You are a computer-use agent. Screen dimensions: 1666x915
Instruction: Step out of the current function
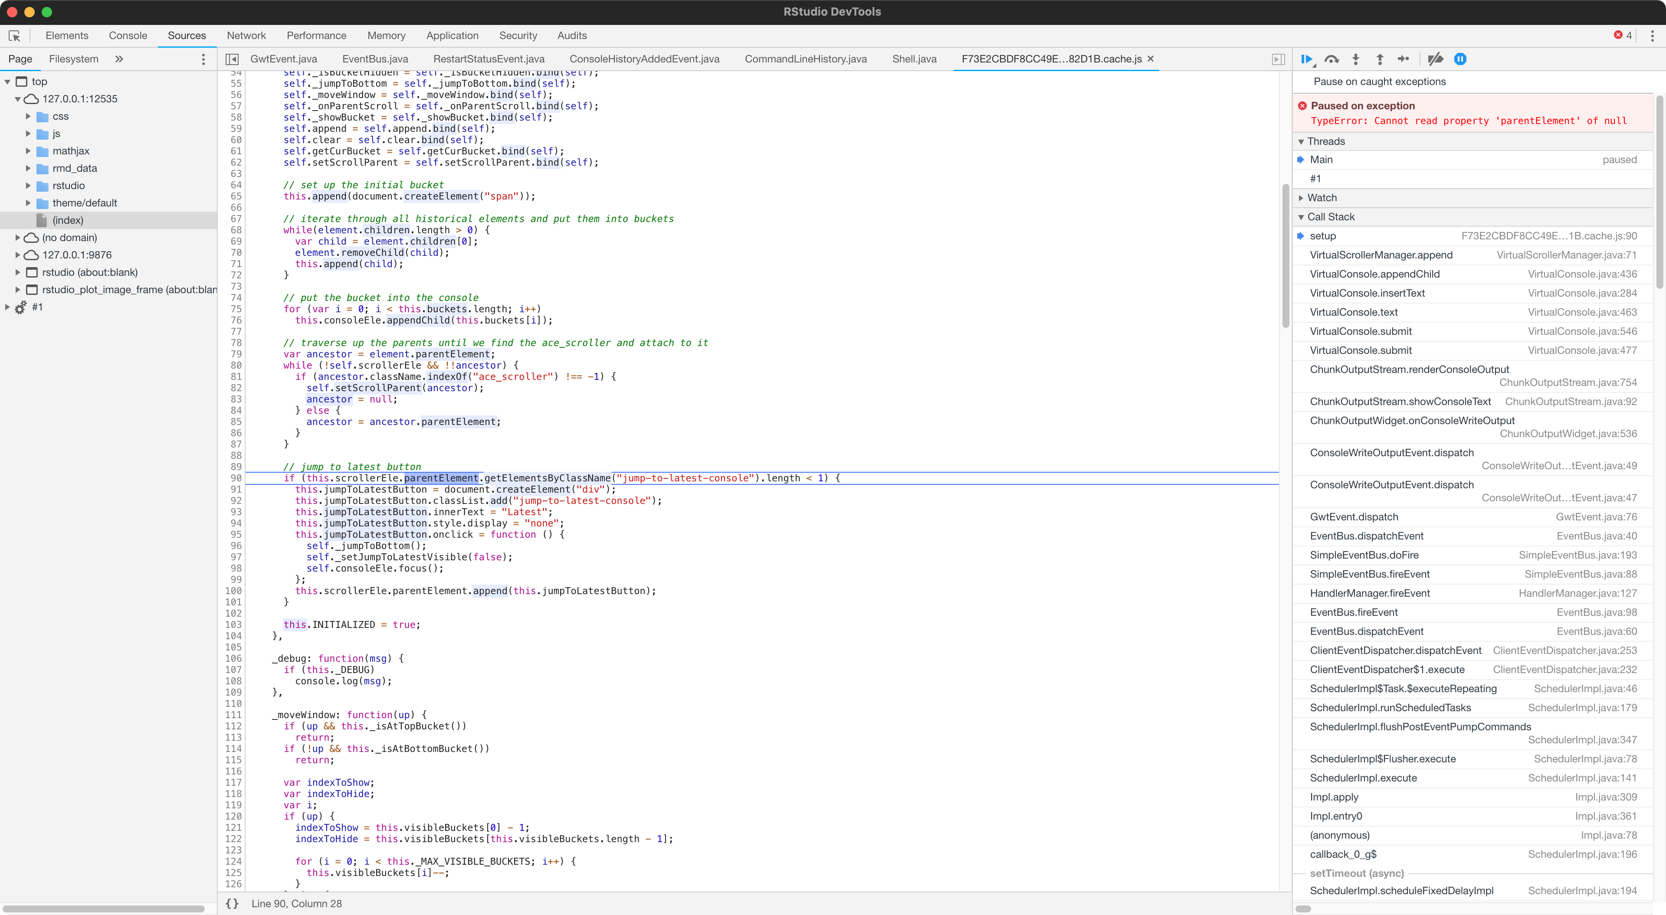tap(1380, 59)
